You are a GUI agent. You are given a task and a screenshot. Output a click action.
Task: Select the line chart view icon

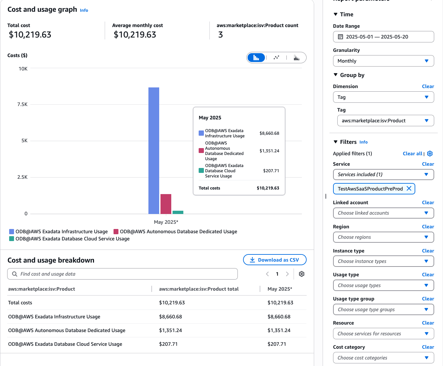[x=276, y=57]
